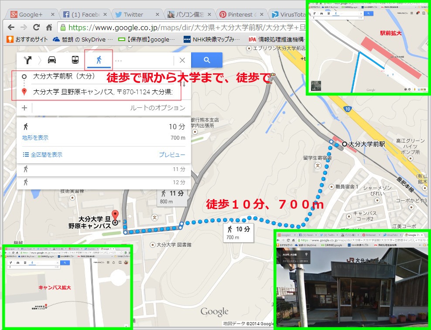431x330 pixels.
Task: Click the blue search magnifier button
Action: (x=207, y=60)
